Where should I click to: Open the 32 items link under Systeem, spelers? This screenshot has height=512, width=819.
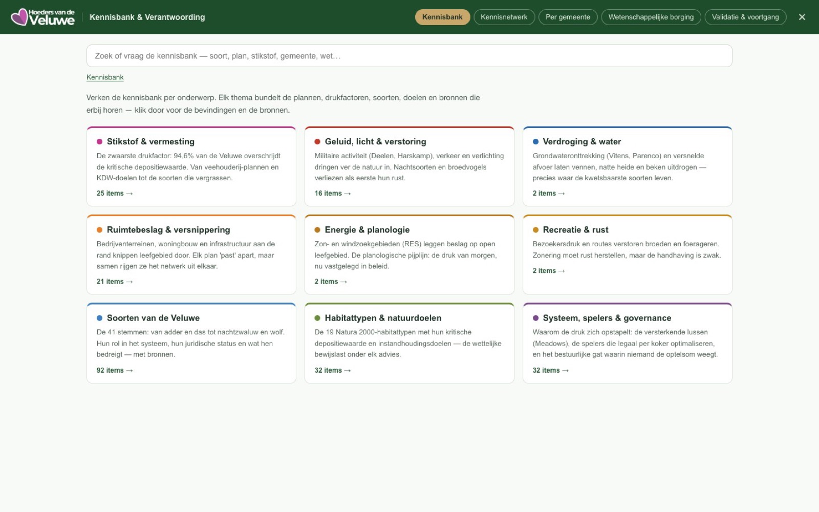tap(551, 370)
